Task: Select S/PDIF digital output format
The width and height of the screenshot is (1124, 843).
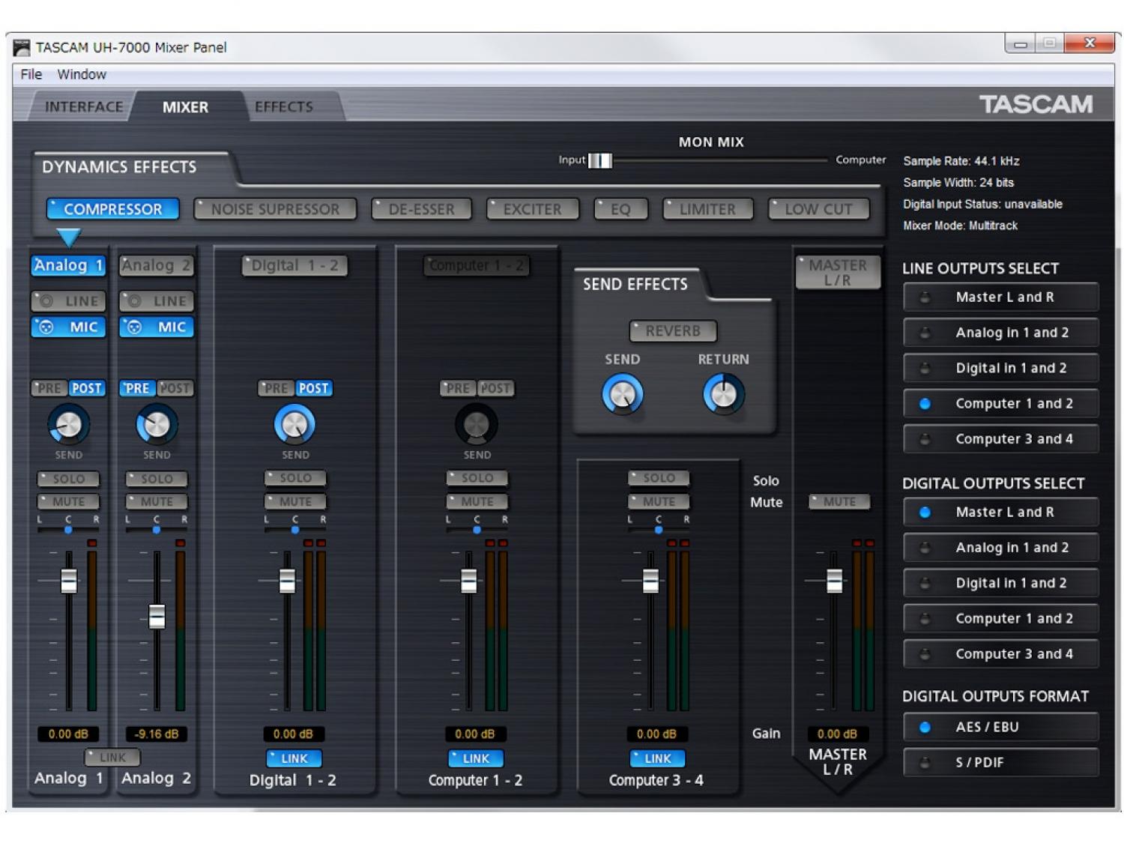Action: [1000, 762]
